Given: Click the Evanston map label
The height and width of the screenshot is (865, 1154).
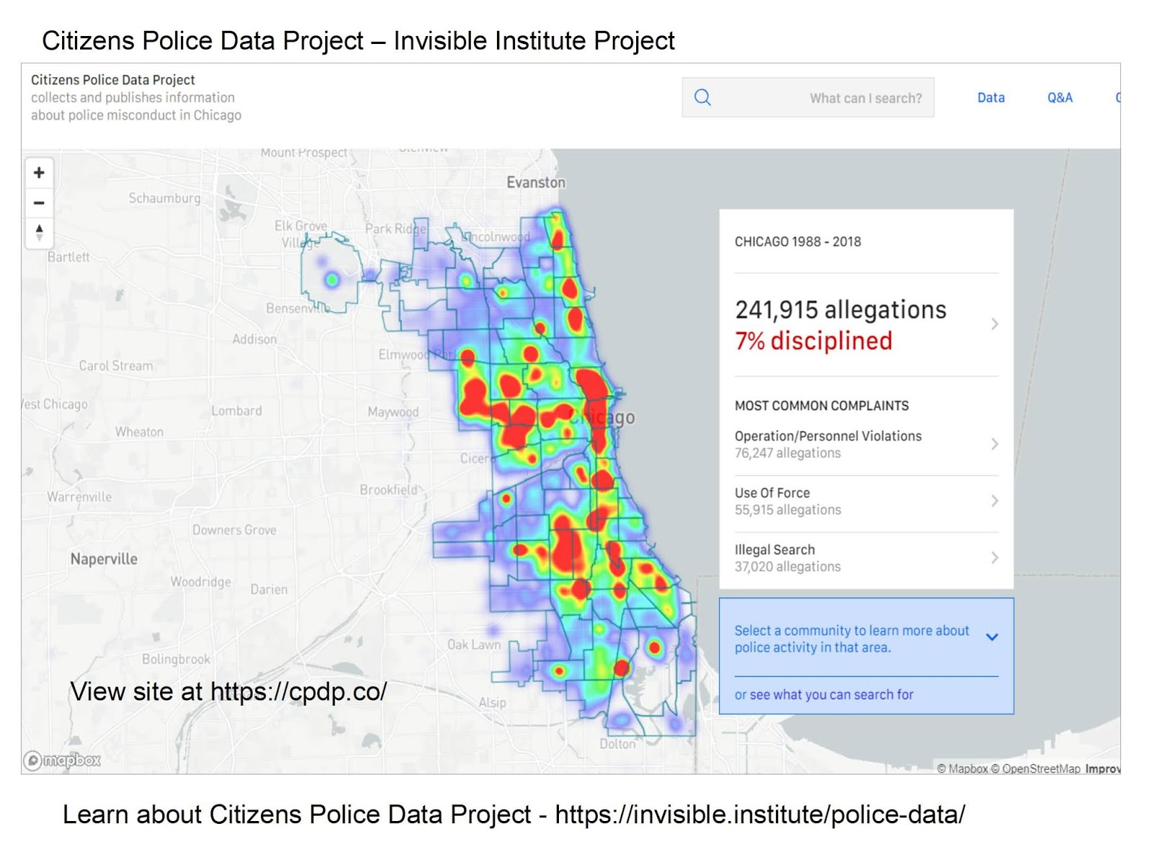Looking at the screenshot, I should pos(536,182).
